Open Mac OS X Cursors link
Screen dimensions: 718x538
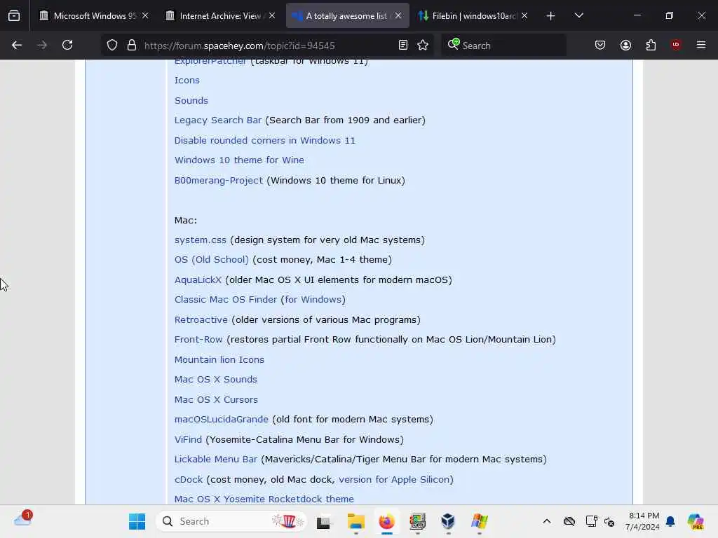coord(216,399)
